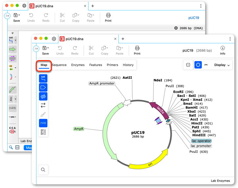Close pUC19.dna tab in front window
Image resolution: width=238 pixels, height=188 pixels.
tap(115, 39)
